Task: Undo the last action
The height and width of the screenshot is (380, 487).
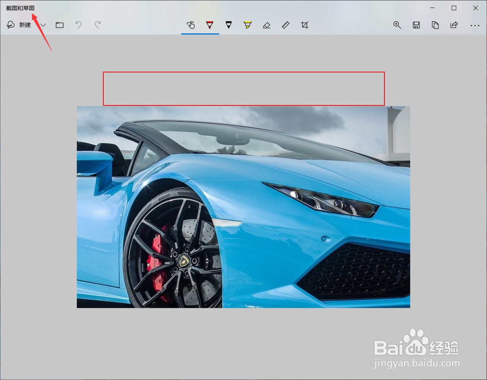Action: 79,25
